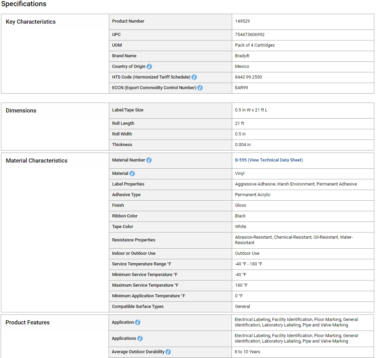Click the Dimensions section heading
This screenshot has width=376, height=358.
coord(21,111)
